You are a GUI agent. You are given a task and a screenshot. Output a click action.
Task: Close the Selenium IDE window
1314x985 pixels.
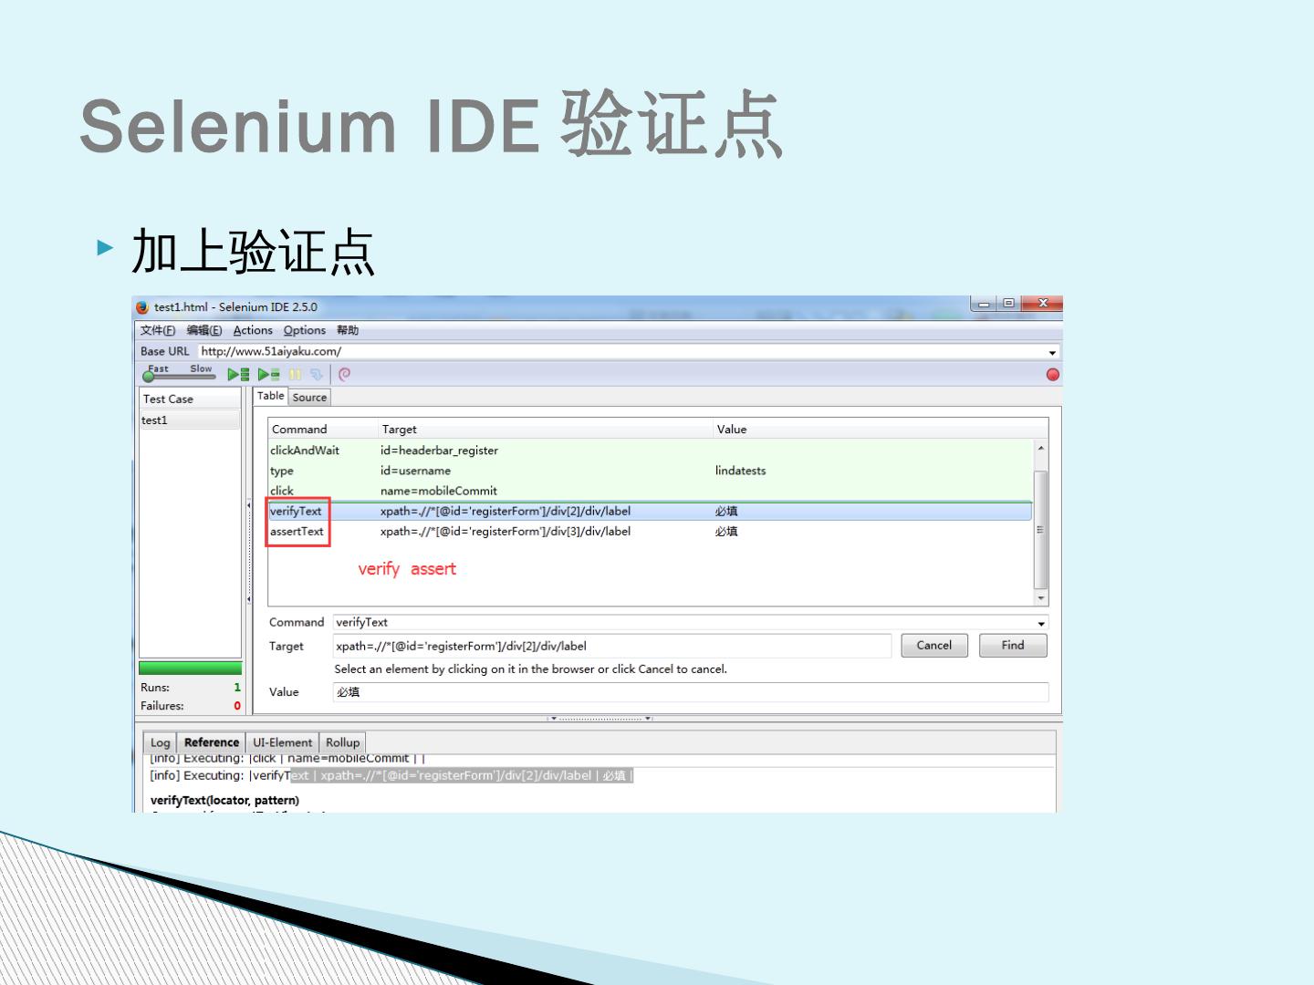pyautogui.click(x=1042, y=304)
